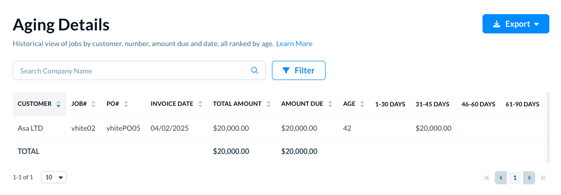Sort table by PO# arrows
Viewport: 561px width, 195px height.
[x=126, y=104]
